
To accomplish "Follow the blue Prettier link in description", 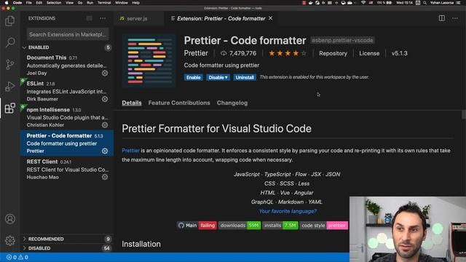I will pyautogui.click(x=130, y=151).
